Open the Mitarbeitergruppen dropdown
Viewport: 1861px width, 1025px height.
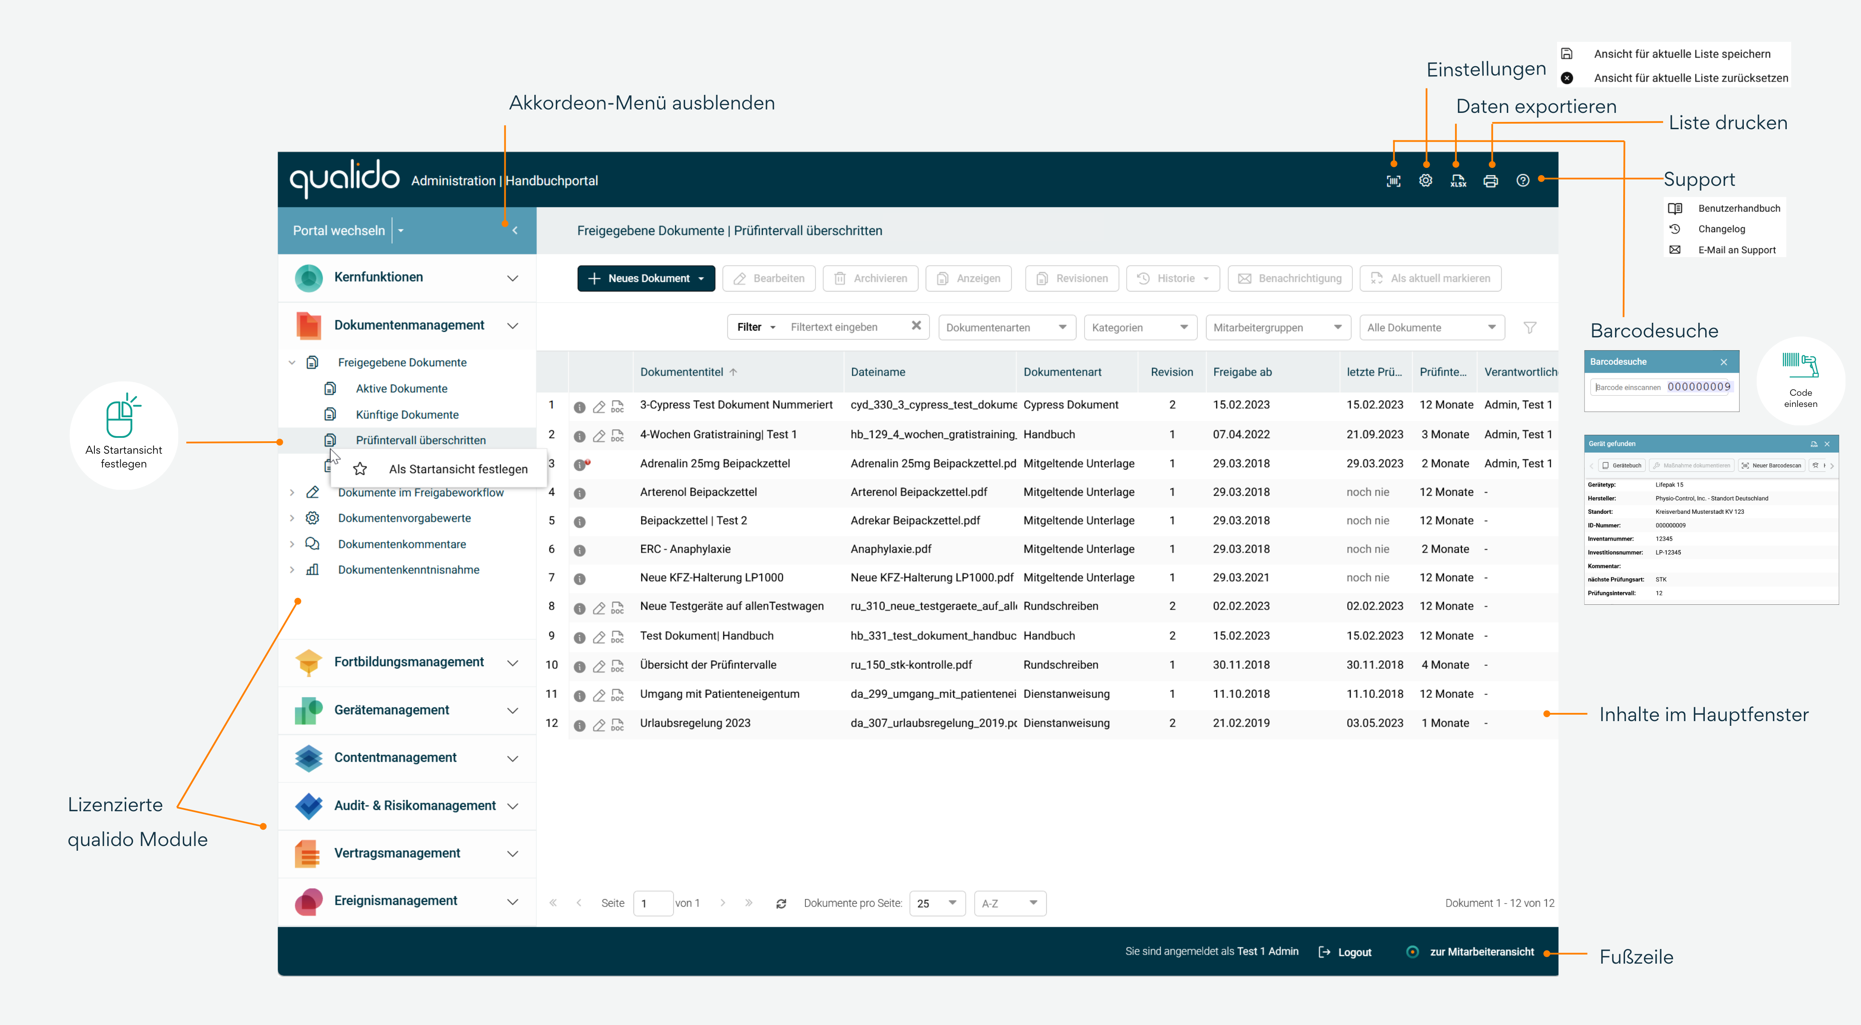pos(1278,327)
